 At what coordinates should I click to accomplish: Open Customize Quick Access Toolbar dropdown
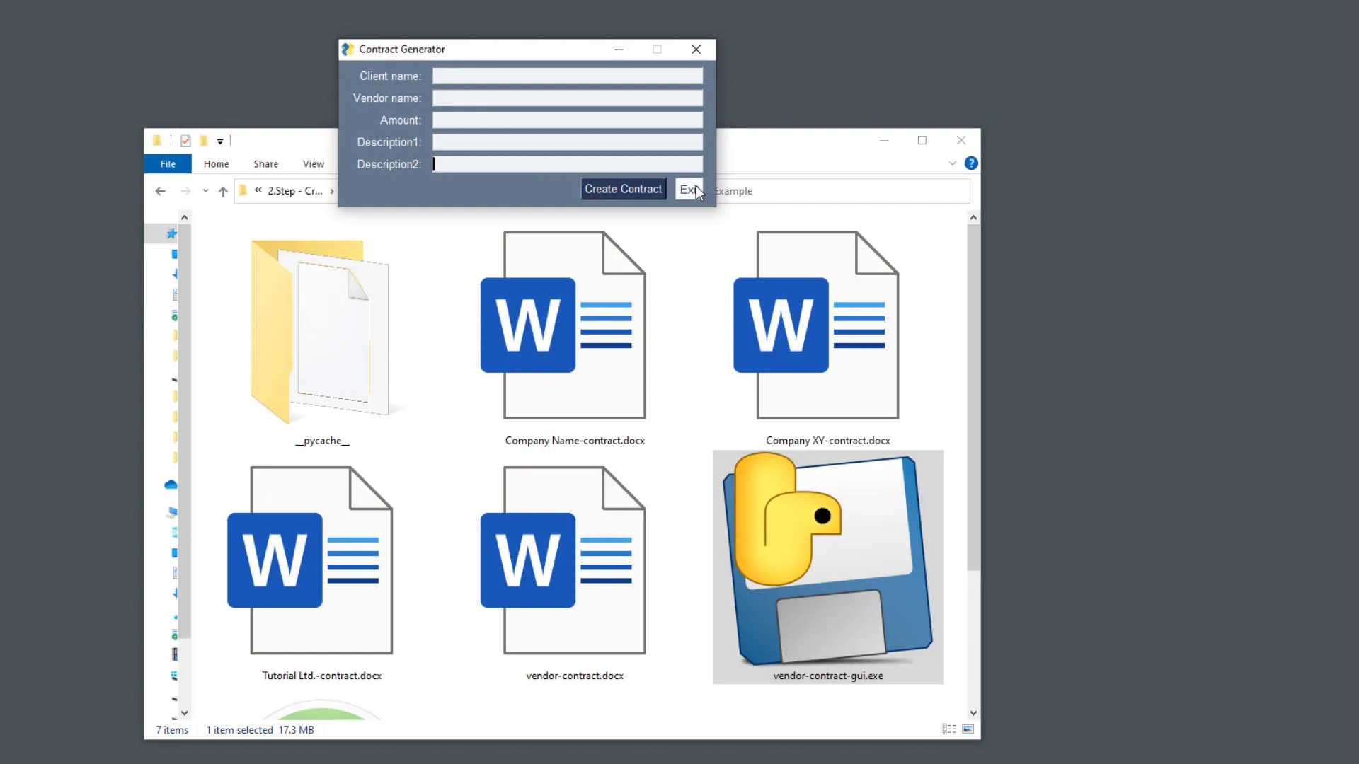click(220, 141)
